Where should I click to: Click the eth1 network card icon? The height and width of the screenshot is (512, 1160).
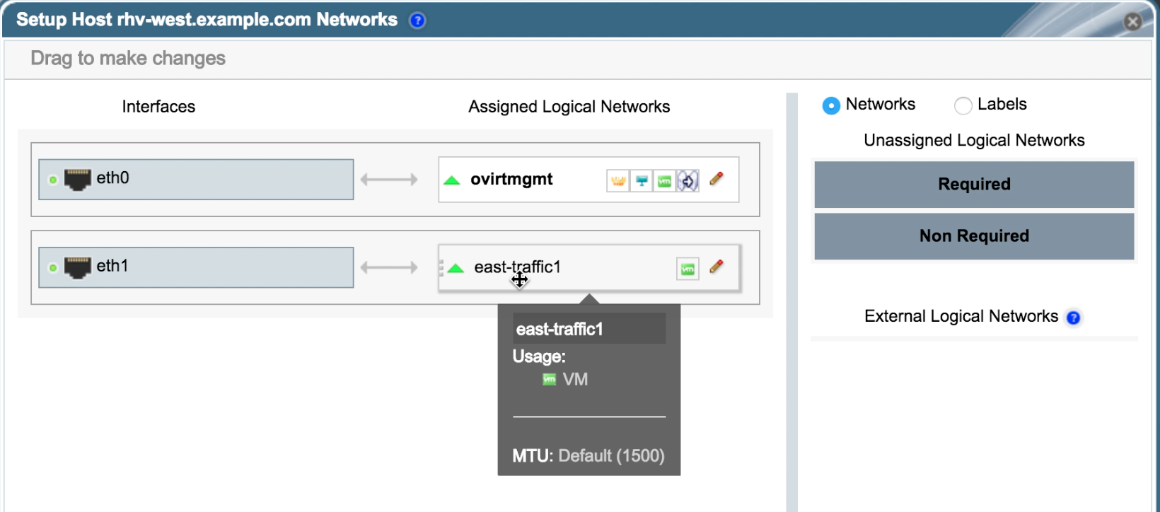78,267
